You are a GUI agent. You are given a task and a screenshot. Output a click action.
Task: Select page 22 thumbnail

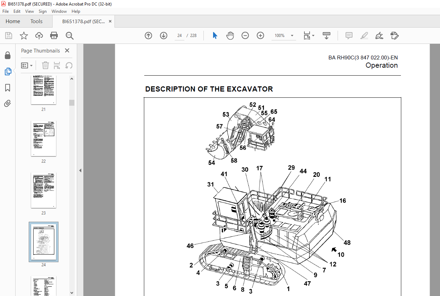tap(44, 139)
